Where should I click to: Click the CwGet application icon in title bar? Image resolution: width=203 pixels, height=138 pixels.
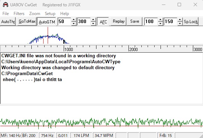[6, 5]
